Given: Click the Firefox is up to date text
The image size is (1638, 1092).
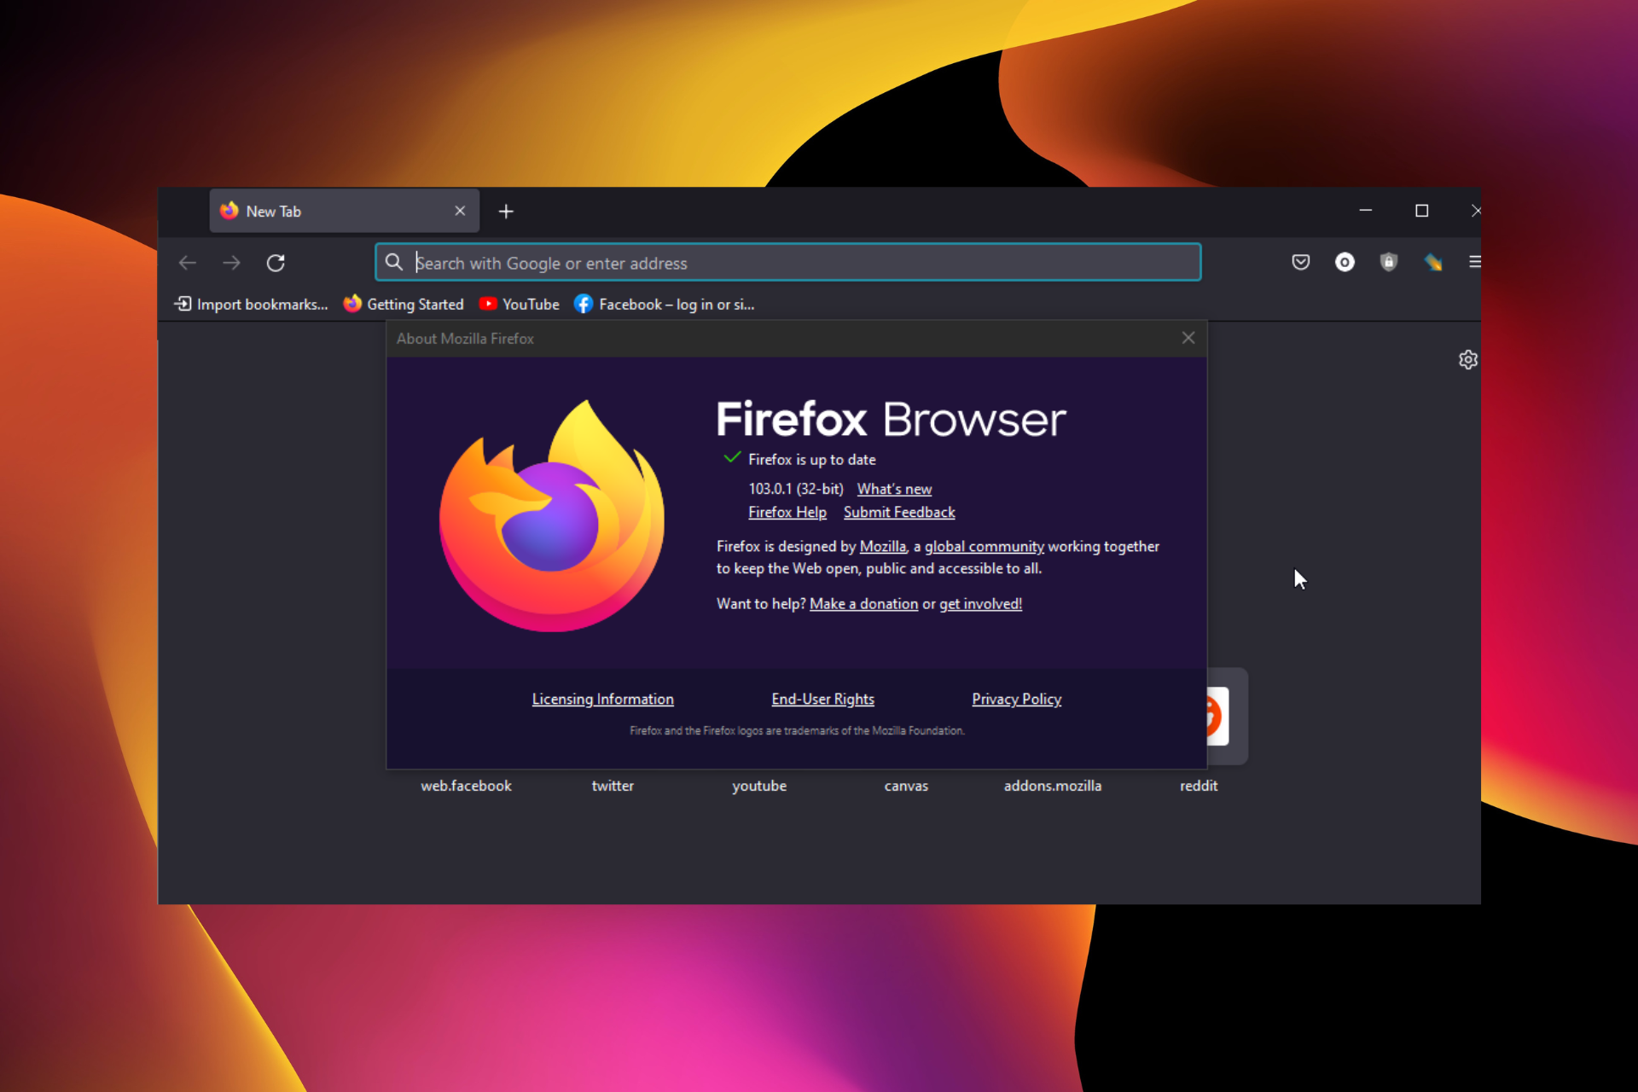Looking at the screenshot, I should click(812, 460).
